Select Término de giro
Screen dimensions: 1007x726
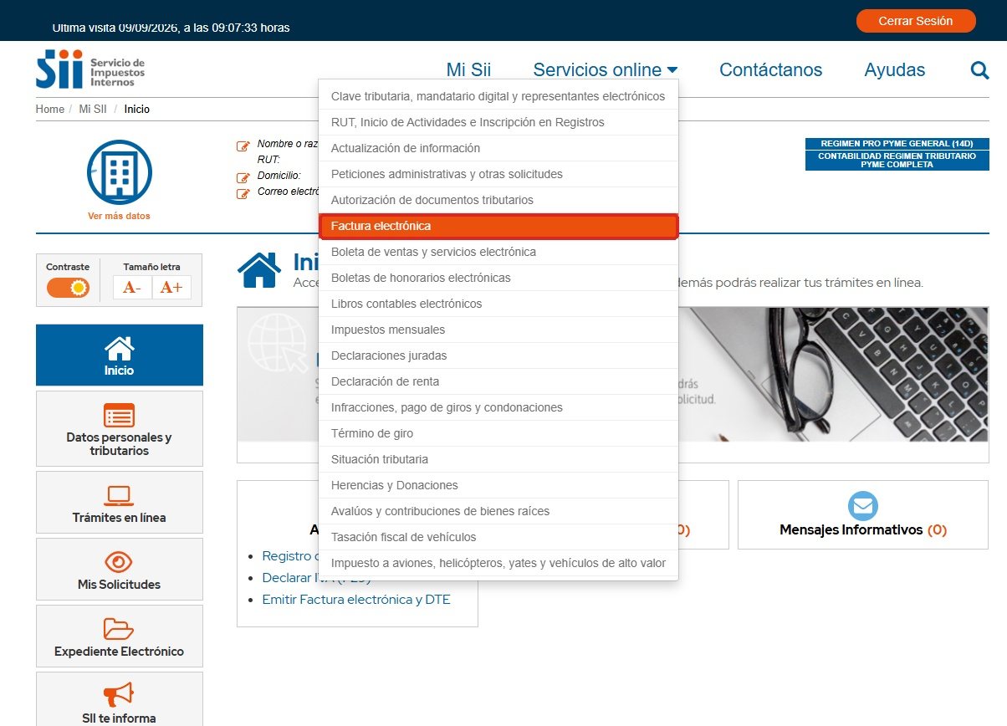coord(498,433)
